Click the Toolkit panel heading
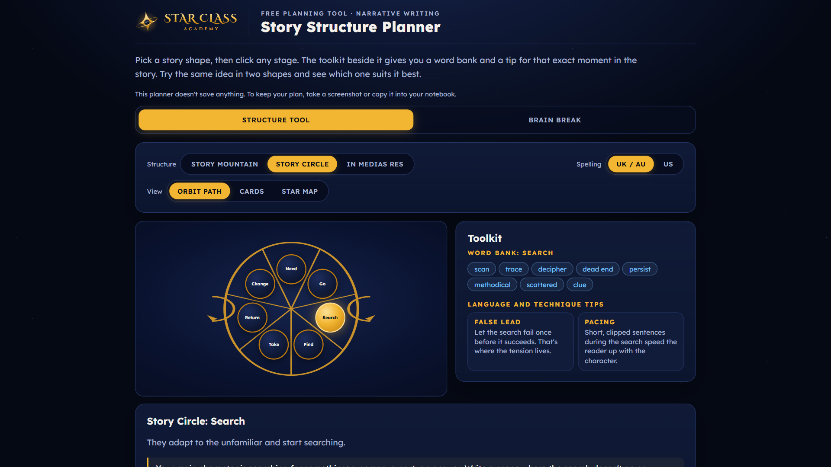This screenshot has width=831, height=467. point(485,238)
